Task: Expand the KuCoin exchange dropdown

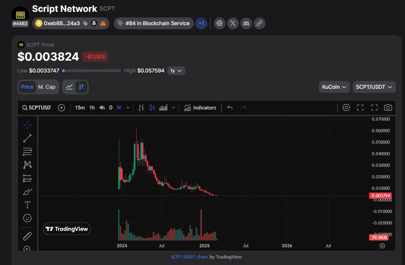Action: click(x=334, y=87)
